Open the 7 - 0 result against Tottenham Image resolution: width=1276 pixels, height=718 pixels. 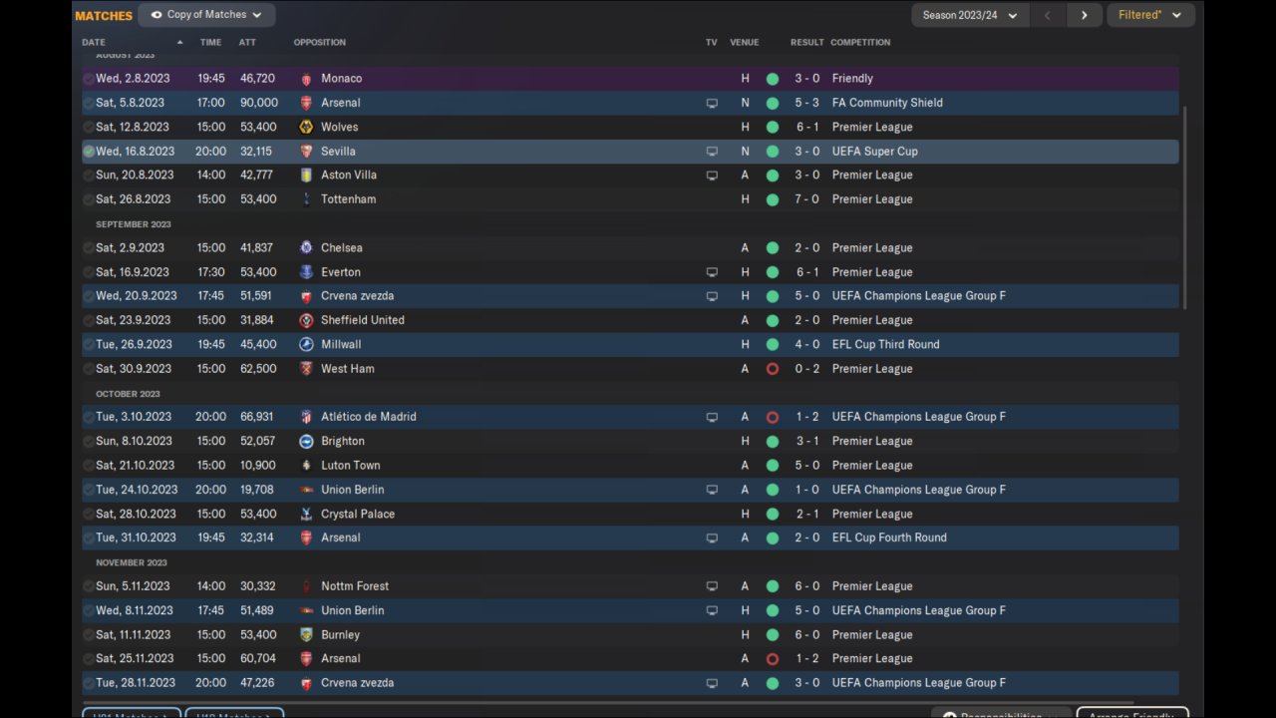(806, 199)
